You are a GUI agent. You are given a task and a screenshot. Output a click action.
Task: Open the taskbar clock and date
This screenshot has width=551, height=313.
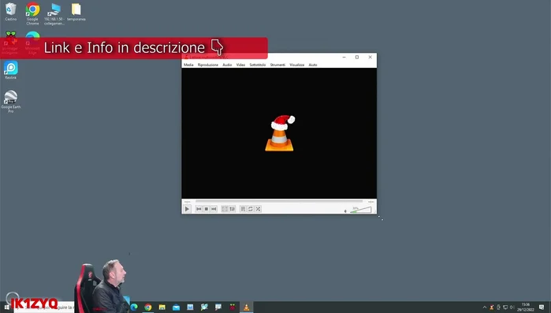pyautogui.click(x=525, y=307)
